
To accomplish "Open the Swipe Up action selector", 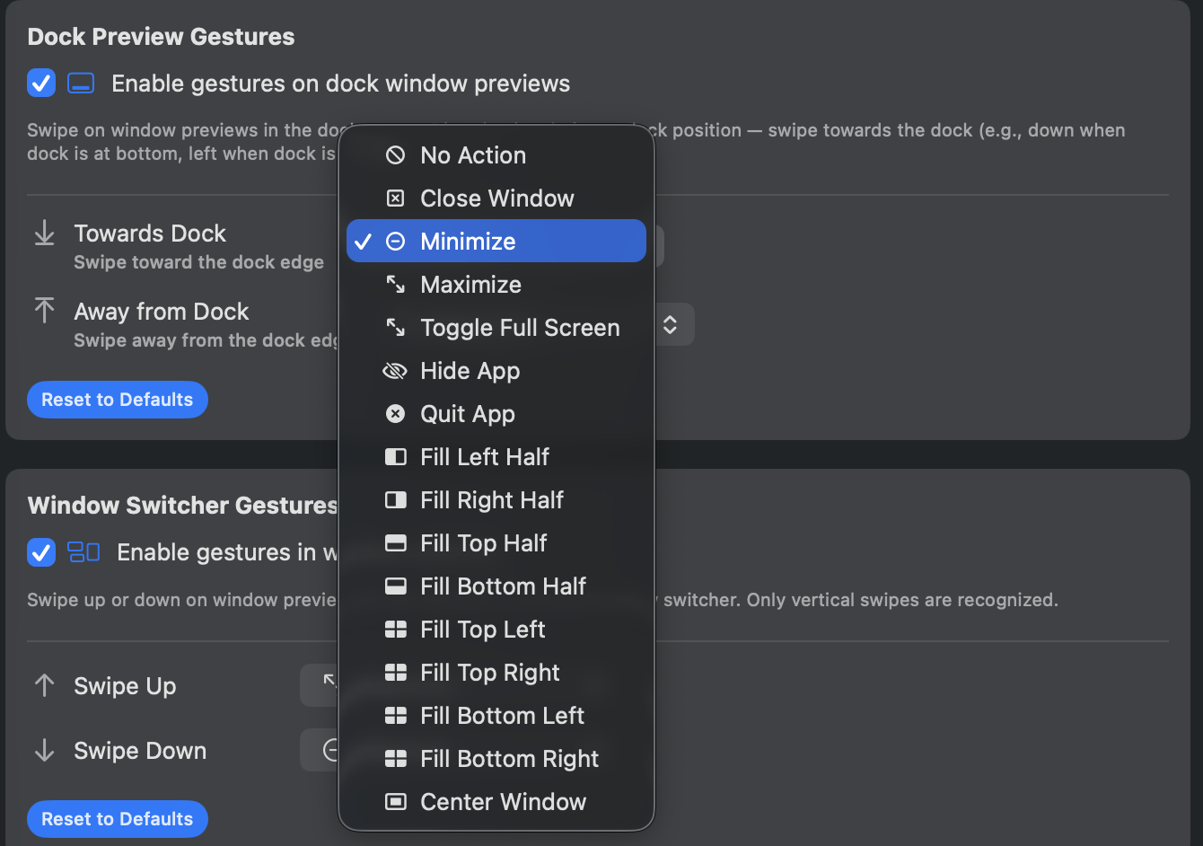I will click(x=323, y=685).
